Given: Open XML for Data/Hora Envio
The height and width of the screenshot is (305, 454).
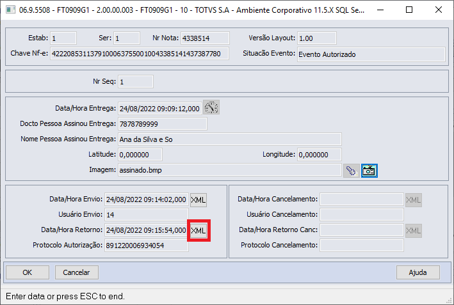Looking at the screenshot, I should [x=199, y=199].
